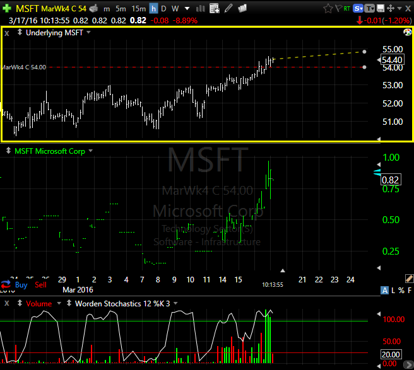Click the Underlying MSFT pane label
414x370 pixels.
pyautogui.click(x=54, y=33)
